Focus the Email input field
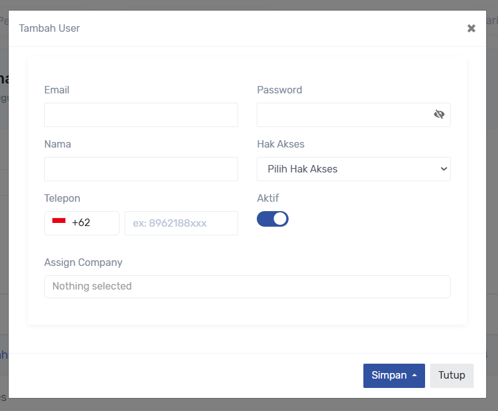The image size is (498, 411). pos(141,115)
